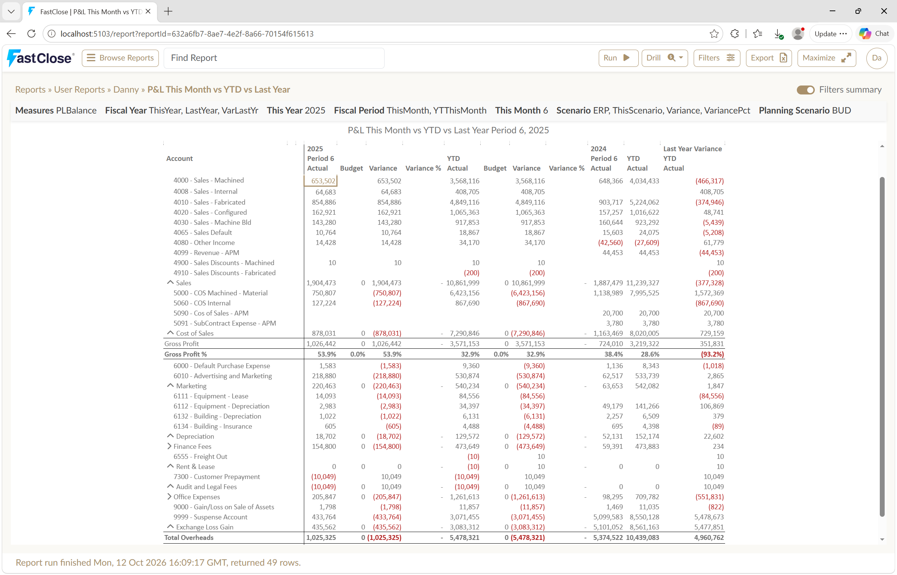This screenshot has height=575, width=897.
Task: Open the browser profile avatar
Action: pos(798,34)
